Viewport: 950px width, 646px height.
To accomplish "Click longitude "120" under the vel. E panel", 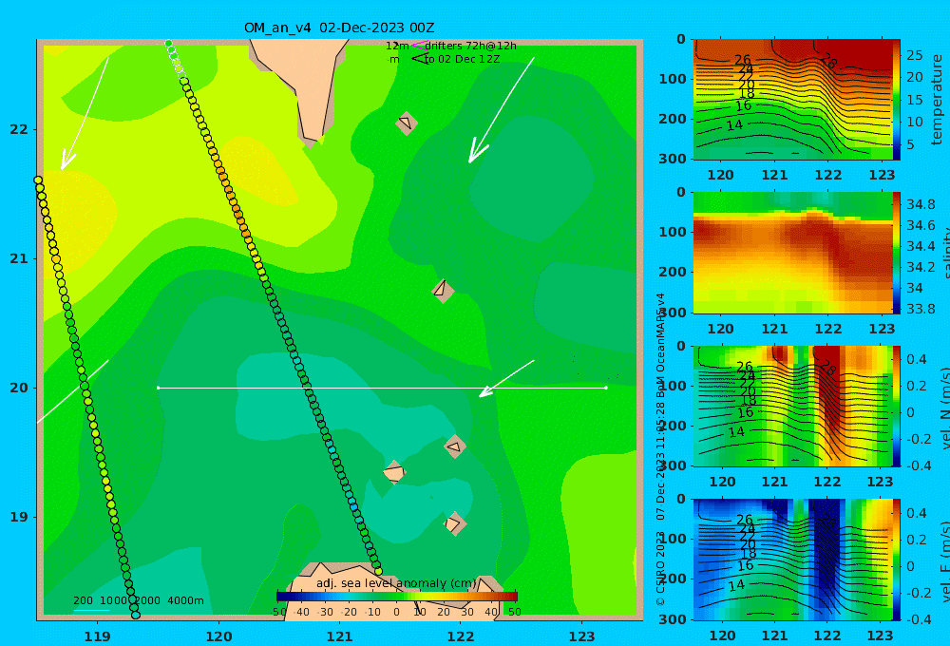I will coord(722,636).
